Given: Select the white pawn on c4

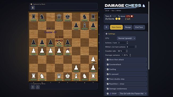Looking at the screenshot, I should point(50,51).
